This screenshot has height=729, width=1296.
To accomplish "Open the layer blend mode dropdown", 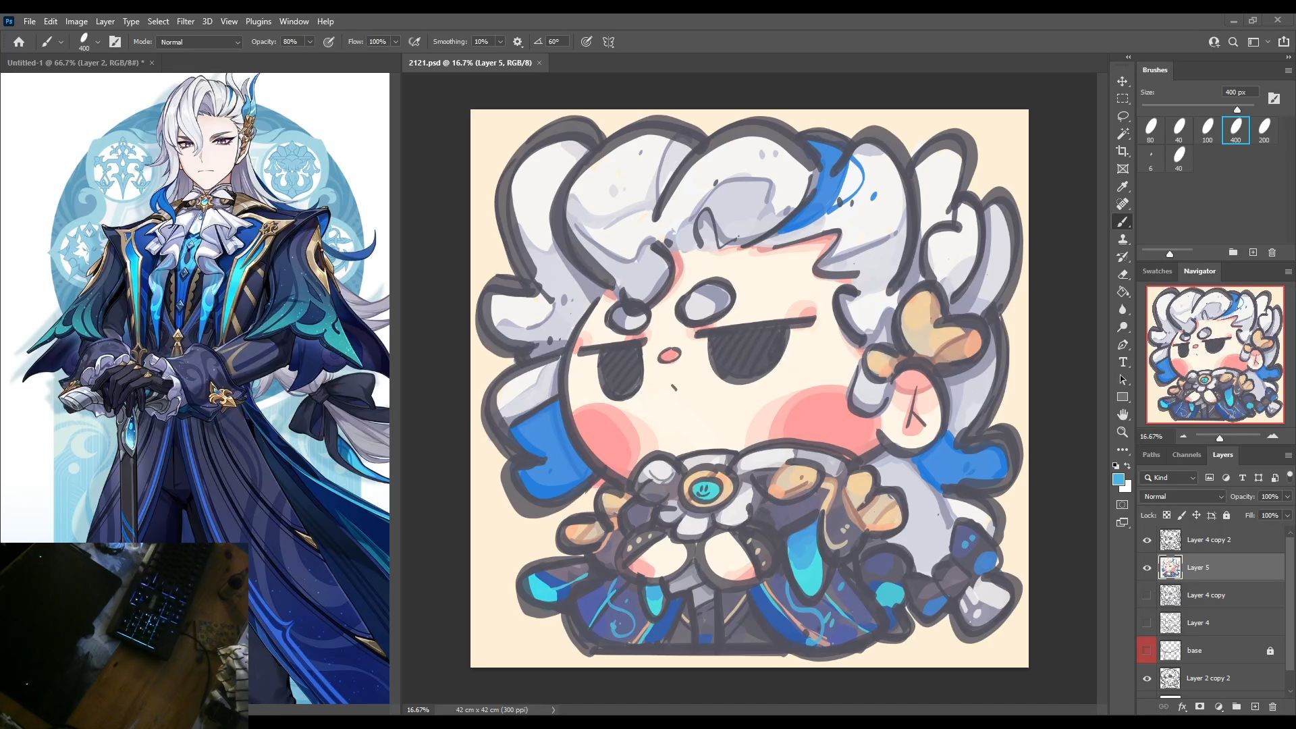I will pyautogui.click(x=1183, y=497).
